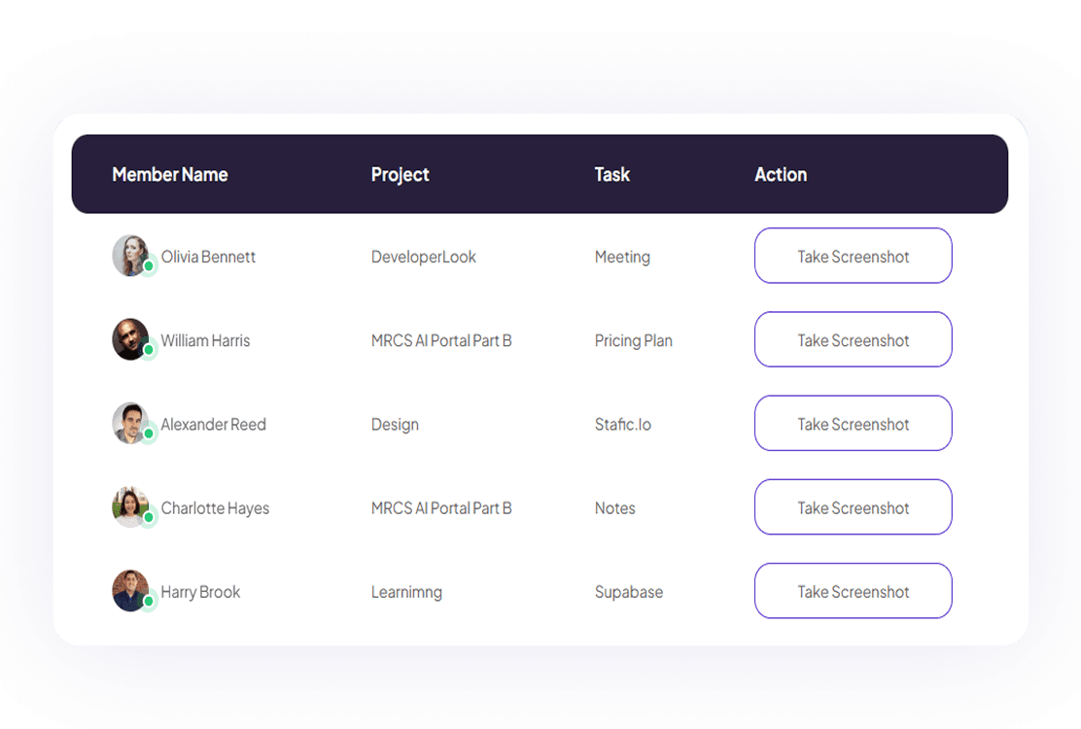This screenshot has height=729, width=1081.
Task: Open the DeveloperLook project
Action: tap(424, 258)
